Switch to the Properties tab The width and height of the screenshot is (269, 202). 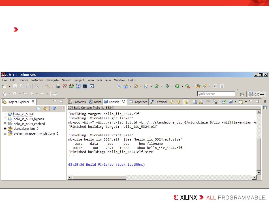coord(138,102)
